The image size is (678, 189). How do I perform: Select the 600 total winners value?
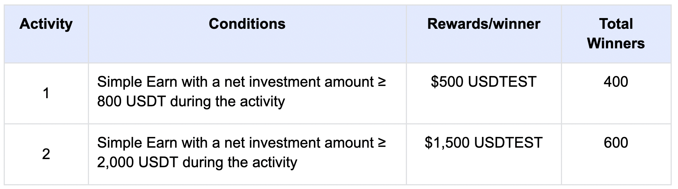616,143
